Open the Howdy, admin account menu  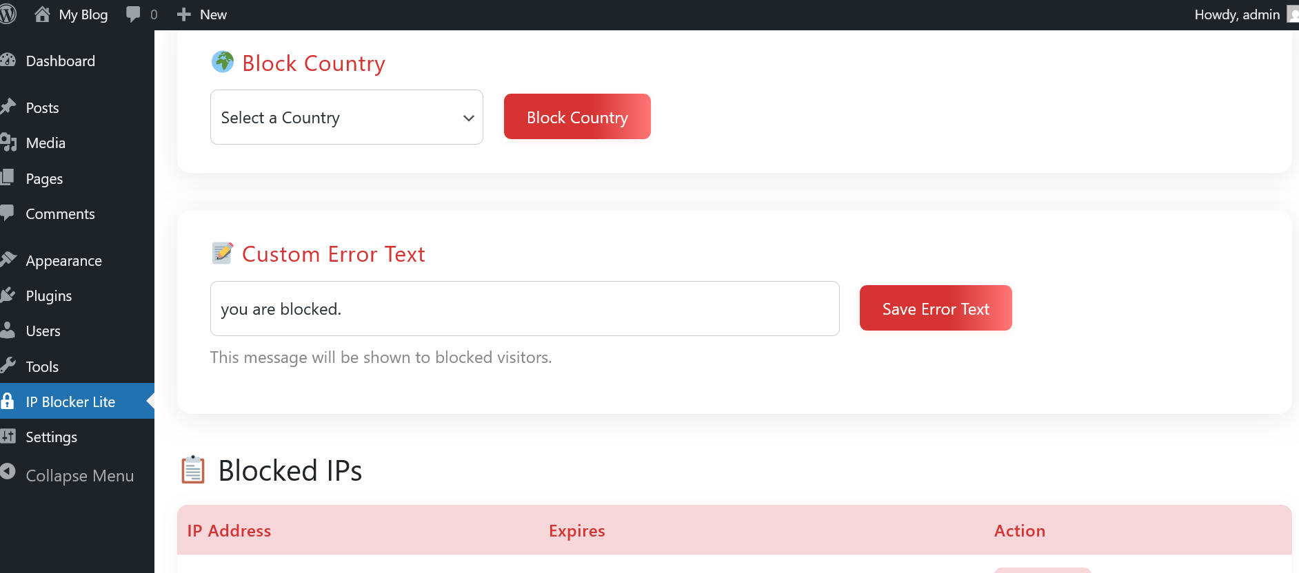pos(1237,14)
